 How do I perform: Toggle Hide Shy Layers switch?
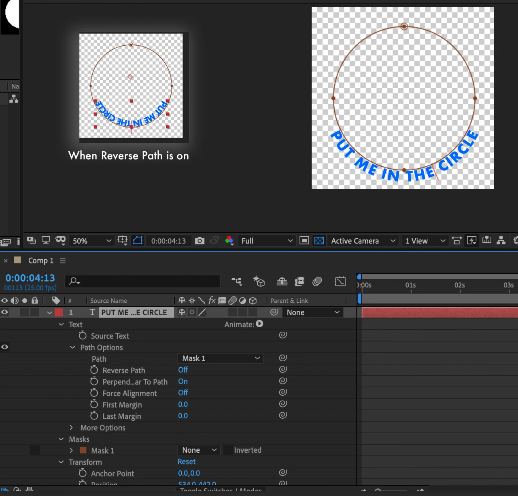(x=282, y=281)
